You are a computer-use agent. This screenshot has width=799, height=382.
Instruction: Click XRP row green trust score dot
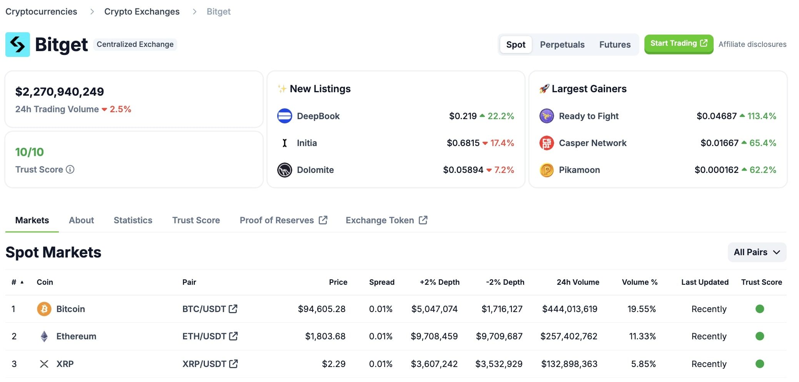[x=760, y=364]
